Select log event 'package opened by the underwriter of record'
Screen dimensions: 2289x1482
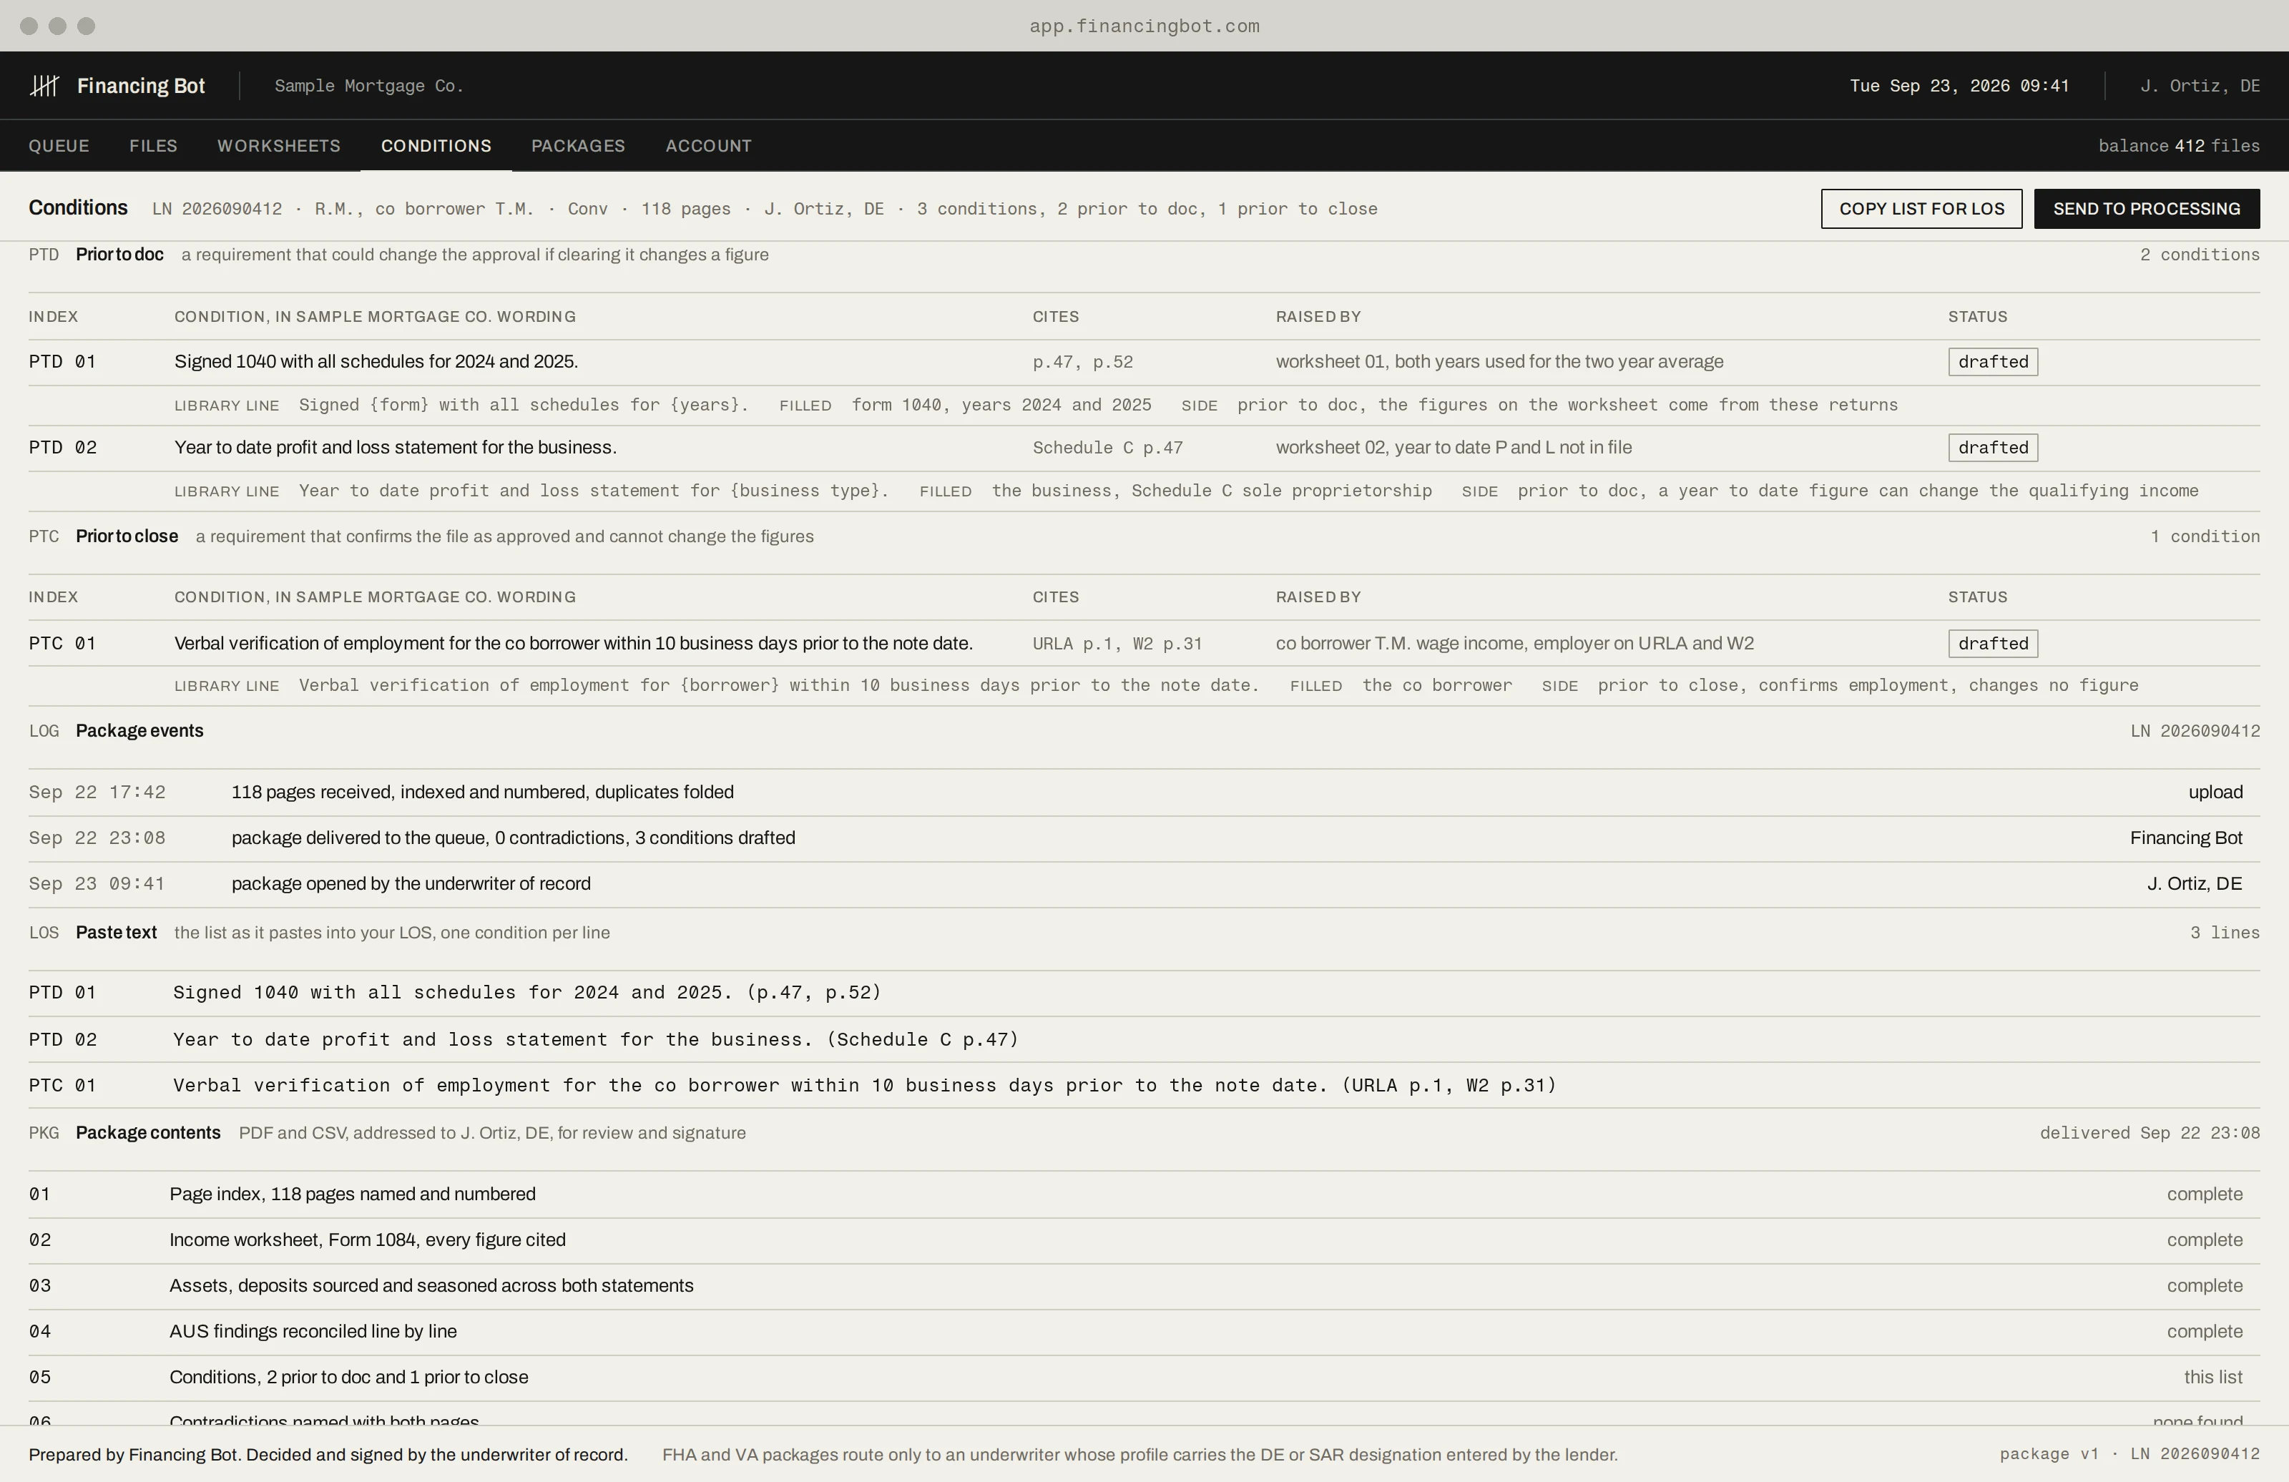[x=1144, y=884]
